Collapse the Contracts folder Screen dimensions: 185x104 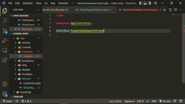[x=15, y=52]
